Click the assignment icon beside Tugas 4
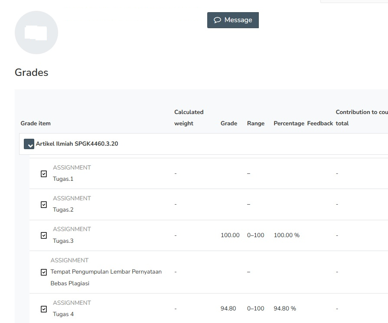This screenshot has height=323, width=388. point(44,309)
